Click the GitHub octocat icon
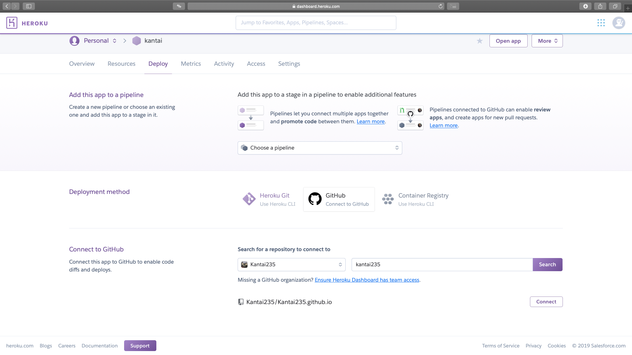The width and height of the screenshot is (632, 355). pos(315,199)
